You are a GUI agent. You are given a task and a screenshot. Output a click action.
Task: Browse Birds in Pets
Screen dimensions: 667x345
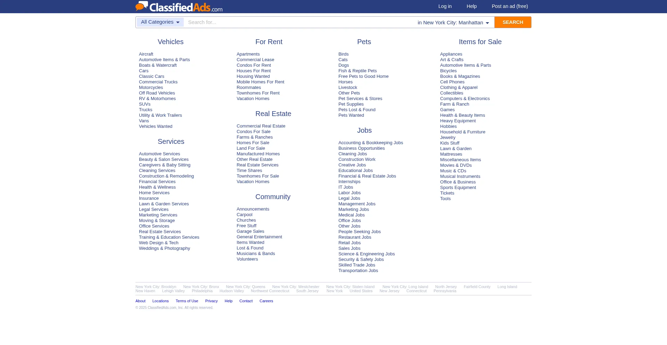pos(344,54)
